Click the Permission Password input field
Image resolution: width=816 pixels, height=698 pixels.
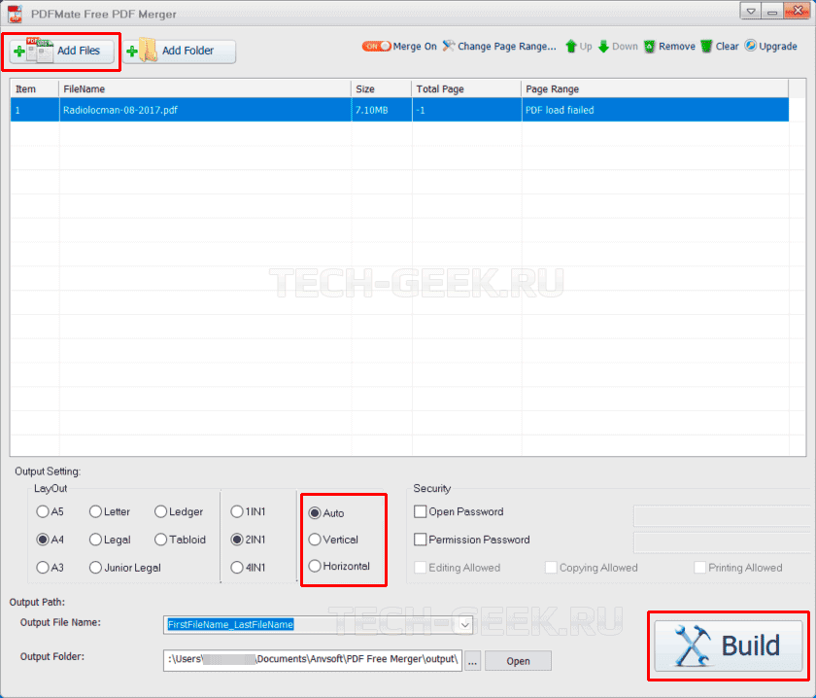tap(722, 542)
